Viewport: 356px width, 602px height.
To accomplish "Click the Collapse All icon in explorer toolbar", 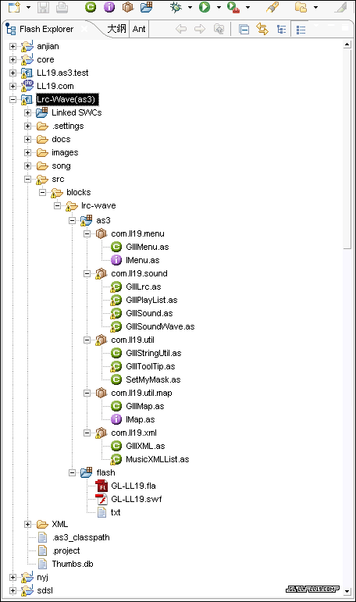I will click(x=244, y=29).
